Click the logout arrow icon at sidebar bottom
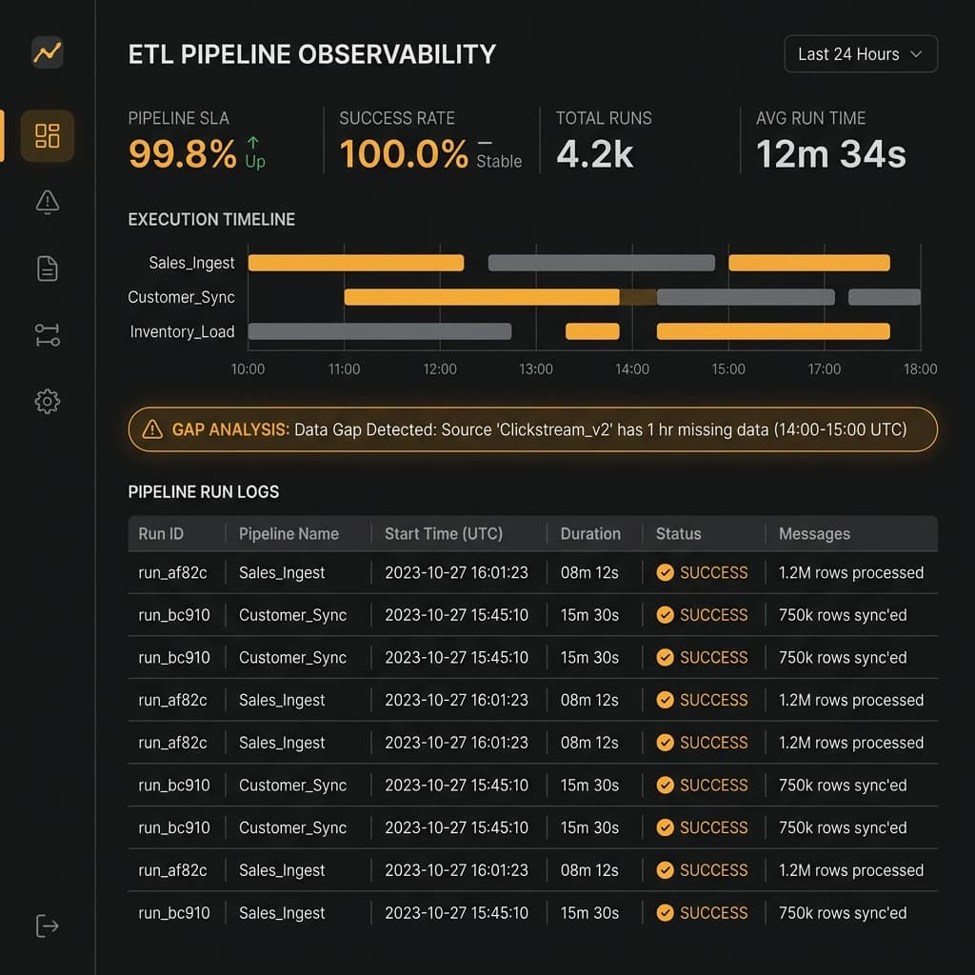This screenshot has height=975, width=975. pyautogui.click(x=48, y=925)
